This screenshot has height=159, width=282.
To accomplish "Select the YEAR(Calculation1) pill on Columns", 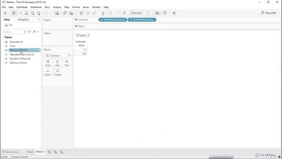I will [113, 19].
